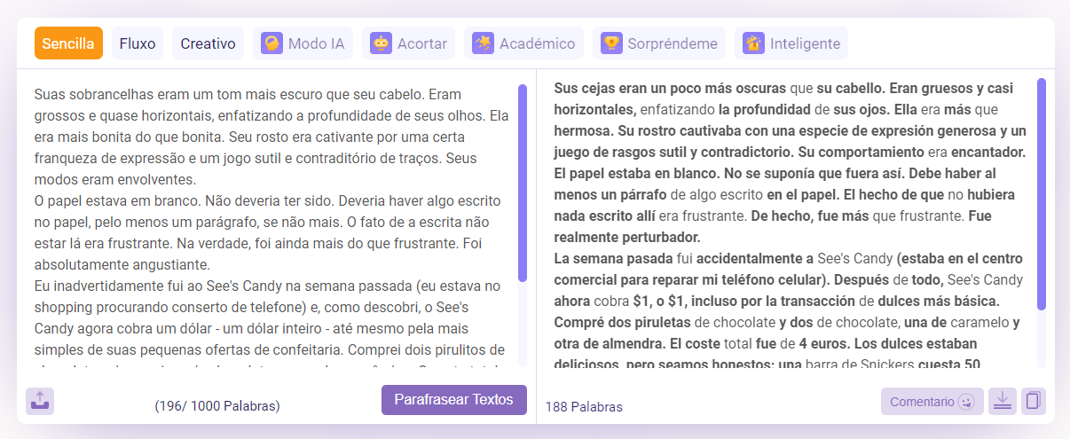Screen dimensions: 1070x439
Task: Click the upload file icon
Action: (40, 401)
